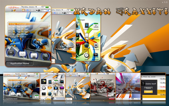Click the 'v 1.0' version label
169x106 pixels.
pos(165,2)
